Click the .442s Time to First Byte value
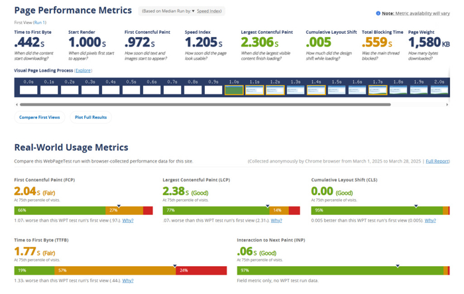The image size is (464, 294). 29,42
